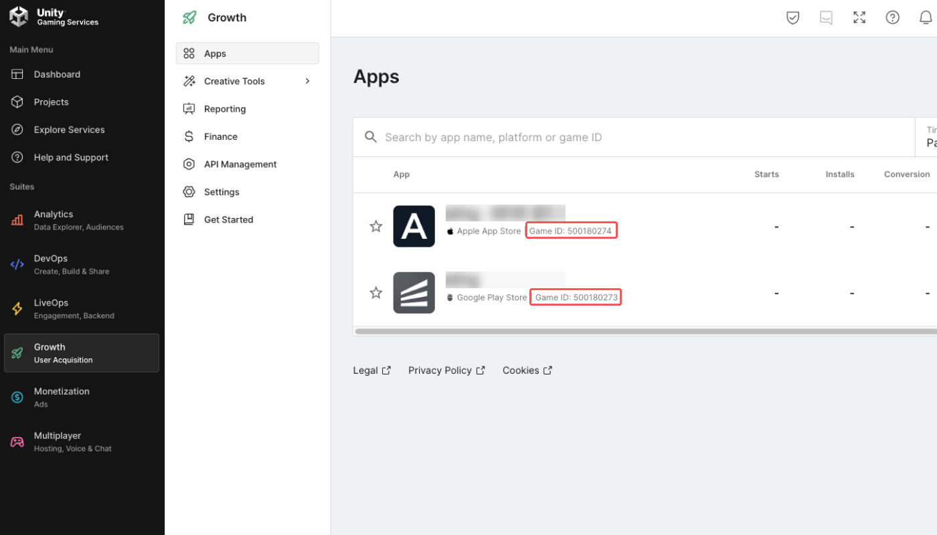Open the Legal link
Screen dimensions: 937x535
(372, 370)
